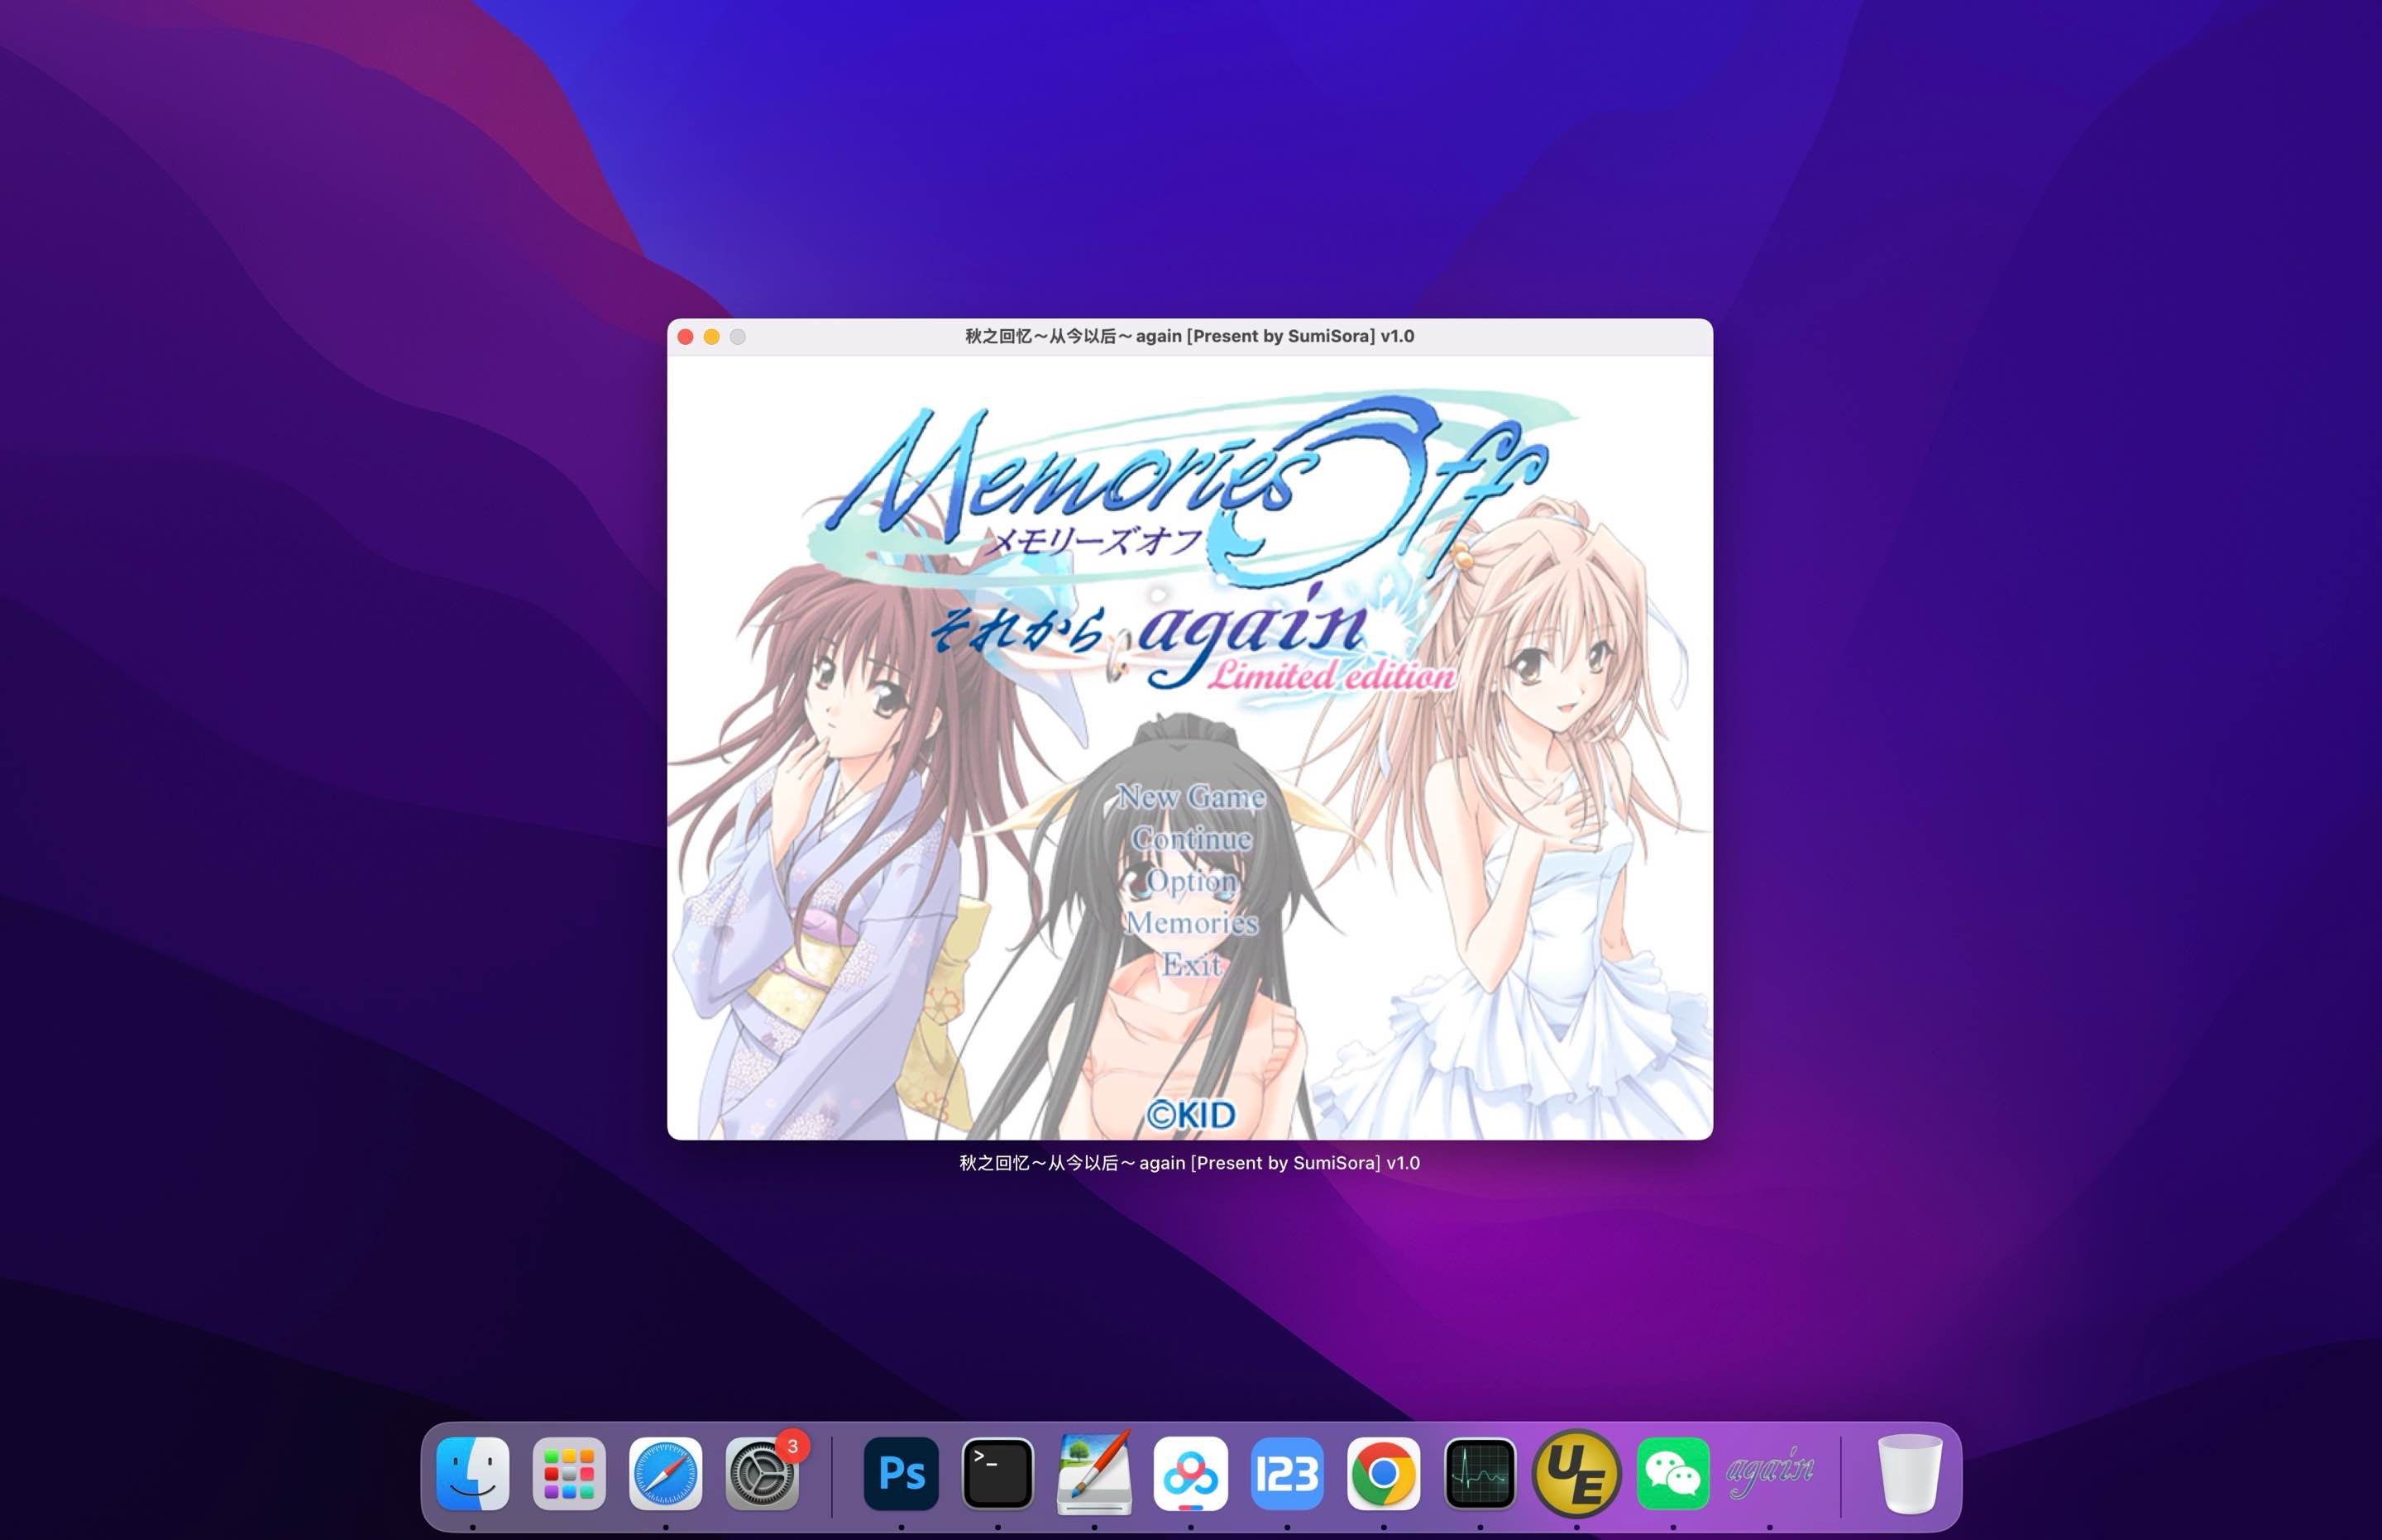Click the caption text below game window
The height and width of the screenshot is (1540, 2382).
(1189, 1163)
